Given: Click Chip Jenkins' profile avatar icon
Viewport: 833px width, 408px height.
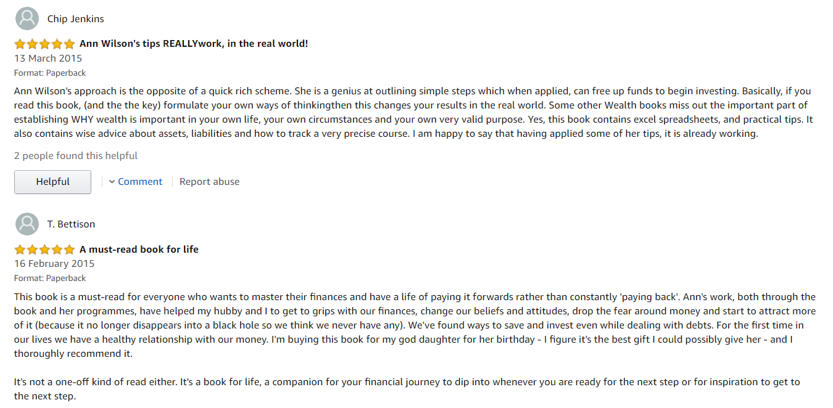Looking at the screenshot, I should [27, 18].
